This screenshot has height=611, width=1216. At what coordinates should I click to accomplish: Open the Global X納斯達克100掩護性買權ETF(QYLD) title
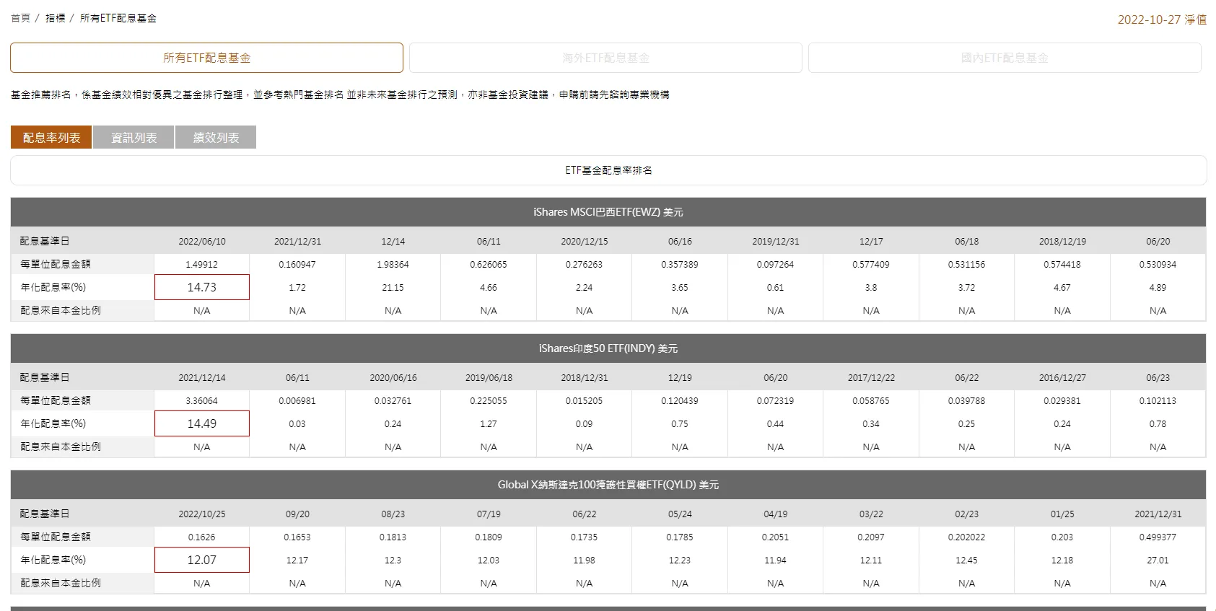pos(608,485)
